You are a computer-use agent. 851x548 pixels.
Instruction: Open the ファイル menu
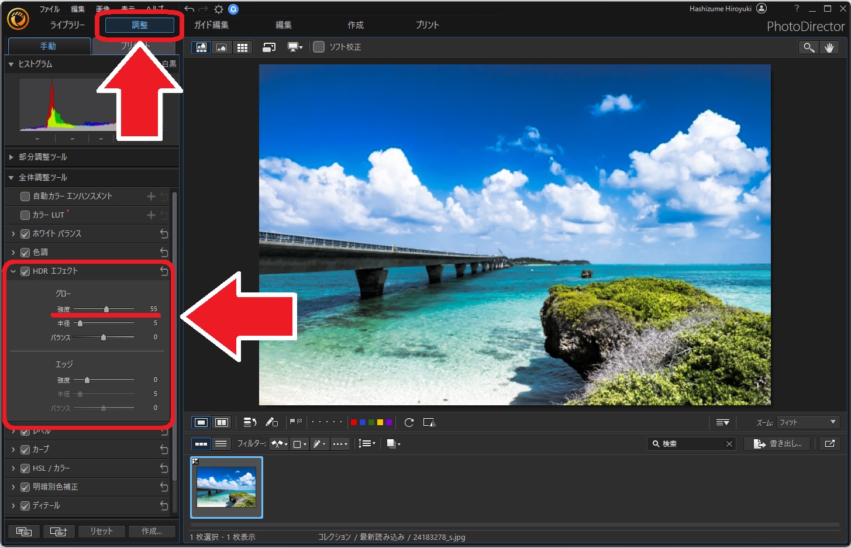50,9
